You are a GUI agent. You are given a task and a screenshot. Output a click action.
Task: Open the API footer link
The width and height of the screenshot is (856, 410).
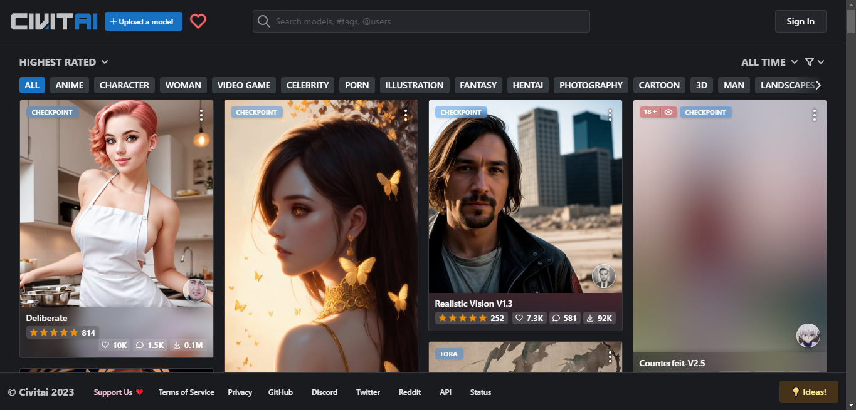point(445,392)
